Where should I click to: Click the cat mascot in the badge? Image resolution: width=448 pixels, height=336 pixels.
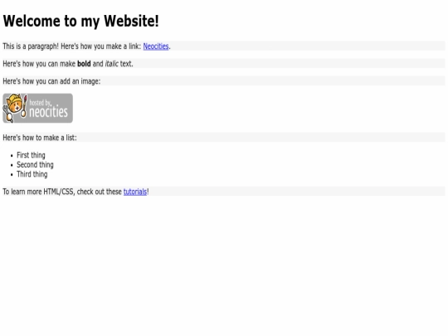pyautogui.click(x=15, y=108)
